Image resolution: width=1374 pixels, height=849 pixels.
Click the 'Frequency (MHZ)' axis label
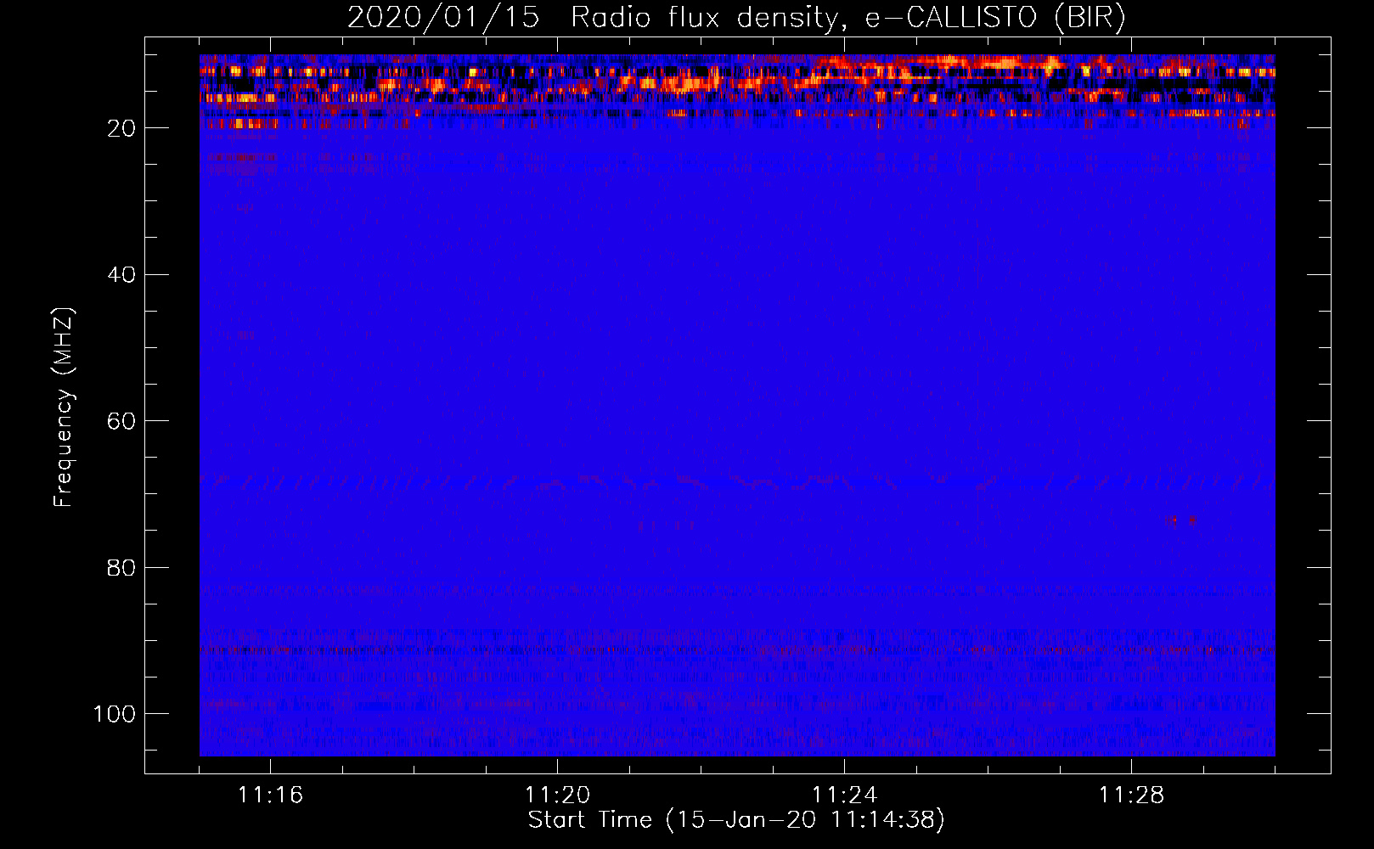[x=64, y=408]
